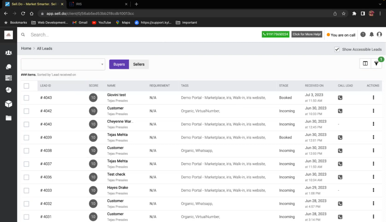Toggle Show Accessible Leads checkbox
Viewport: 386px width, 222px height.
point(337,49)
